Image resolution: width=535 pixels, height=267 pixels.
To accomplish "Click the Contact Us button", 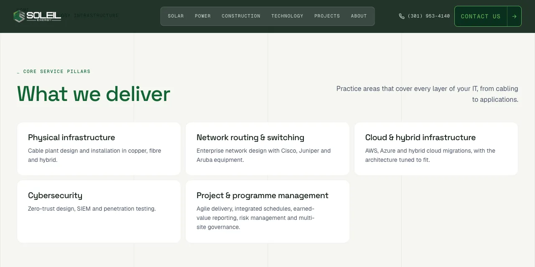I will click(488, 16).
